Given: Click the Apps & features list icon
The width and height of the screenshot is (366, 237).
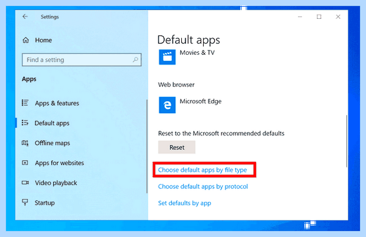Looking at the screenshot, I should click(25, 103).
